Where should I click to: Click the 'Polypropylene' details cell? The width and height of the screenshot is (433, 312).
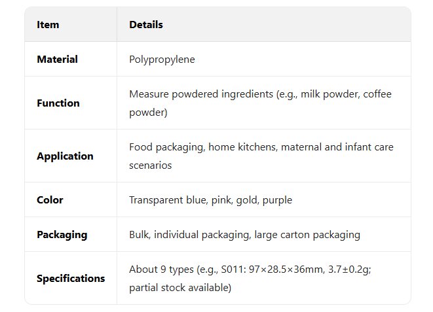162,60
